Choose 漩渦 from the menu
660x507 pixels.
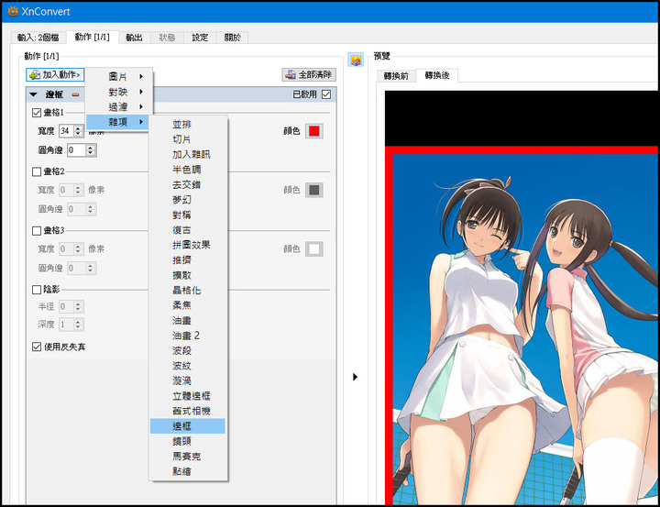click(x=188, y=381)
